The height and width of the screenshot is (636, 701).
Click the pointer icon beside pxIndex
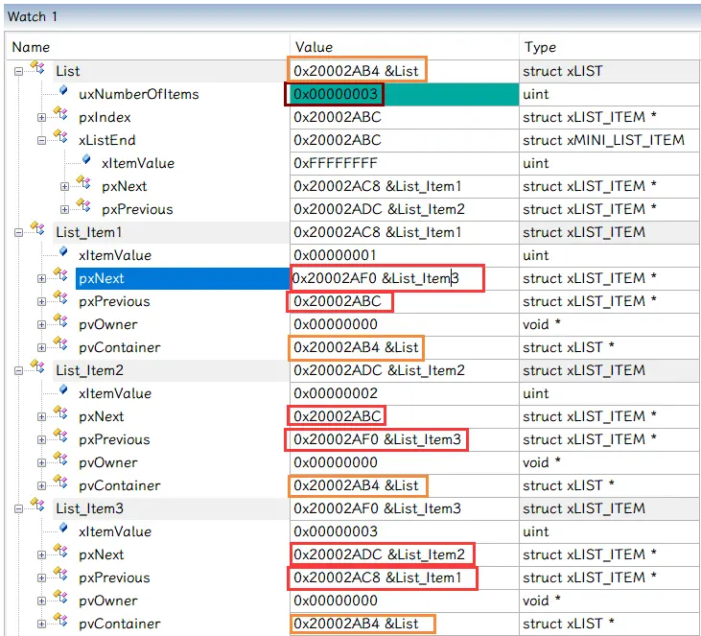pos(60,116)
